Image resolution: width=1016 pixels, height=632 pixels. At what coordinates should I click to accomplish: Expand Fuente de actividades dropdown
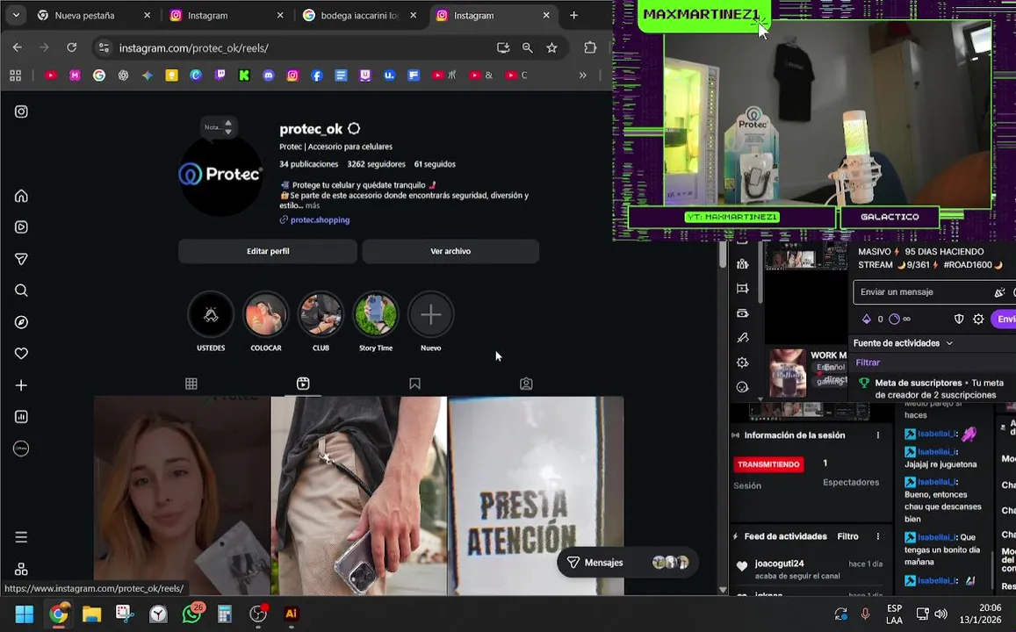tap(904, 343)
